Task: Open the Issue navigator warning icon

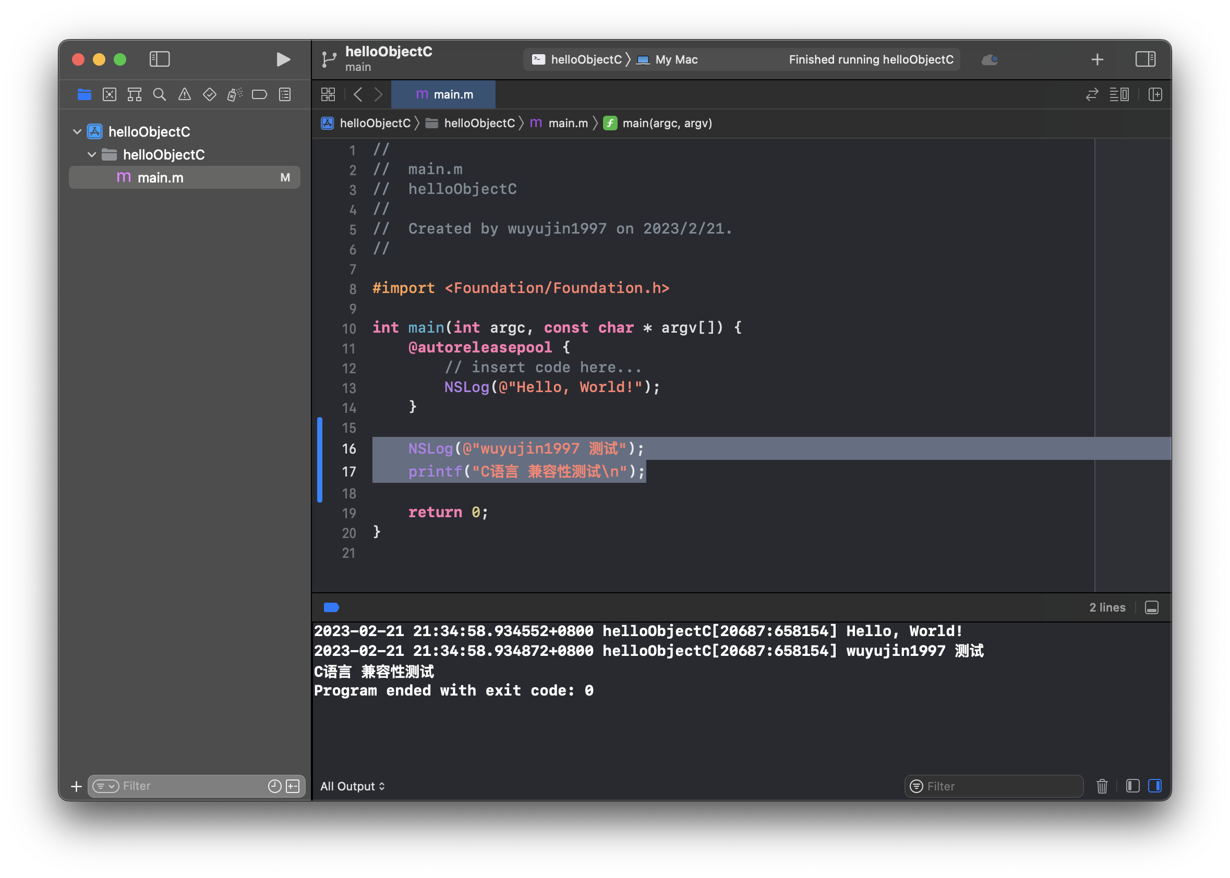Action: coord(185,94)
